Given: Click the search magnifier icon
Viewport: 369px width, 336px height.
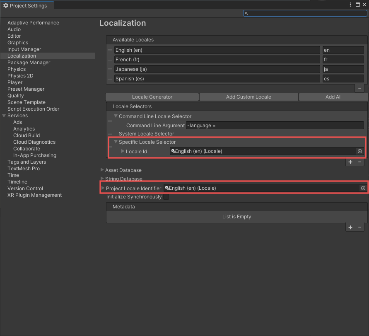Looking at the screenshot, I should (246, 13).
